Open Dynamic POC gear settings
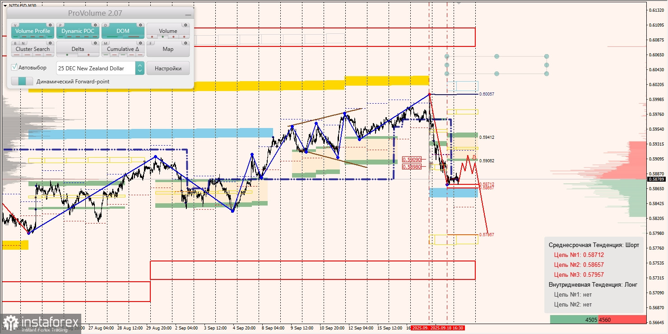Image resolution: width=668 pixels, height=334 pixels. click(x=95, y=25)
